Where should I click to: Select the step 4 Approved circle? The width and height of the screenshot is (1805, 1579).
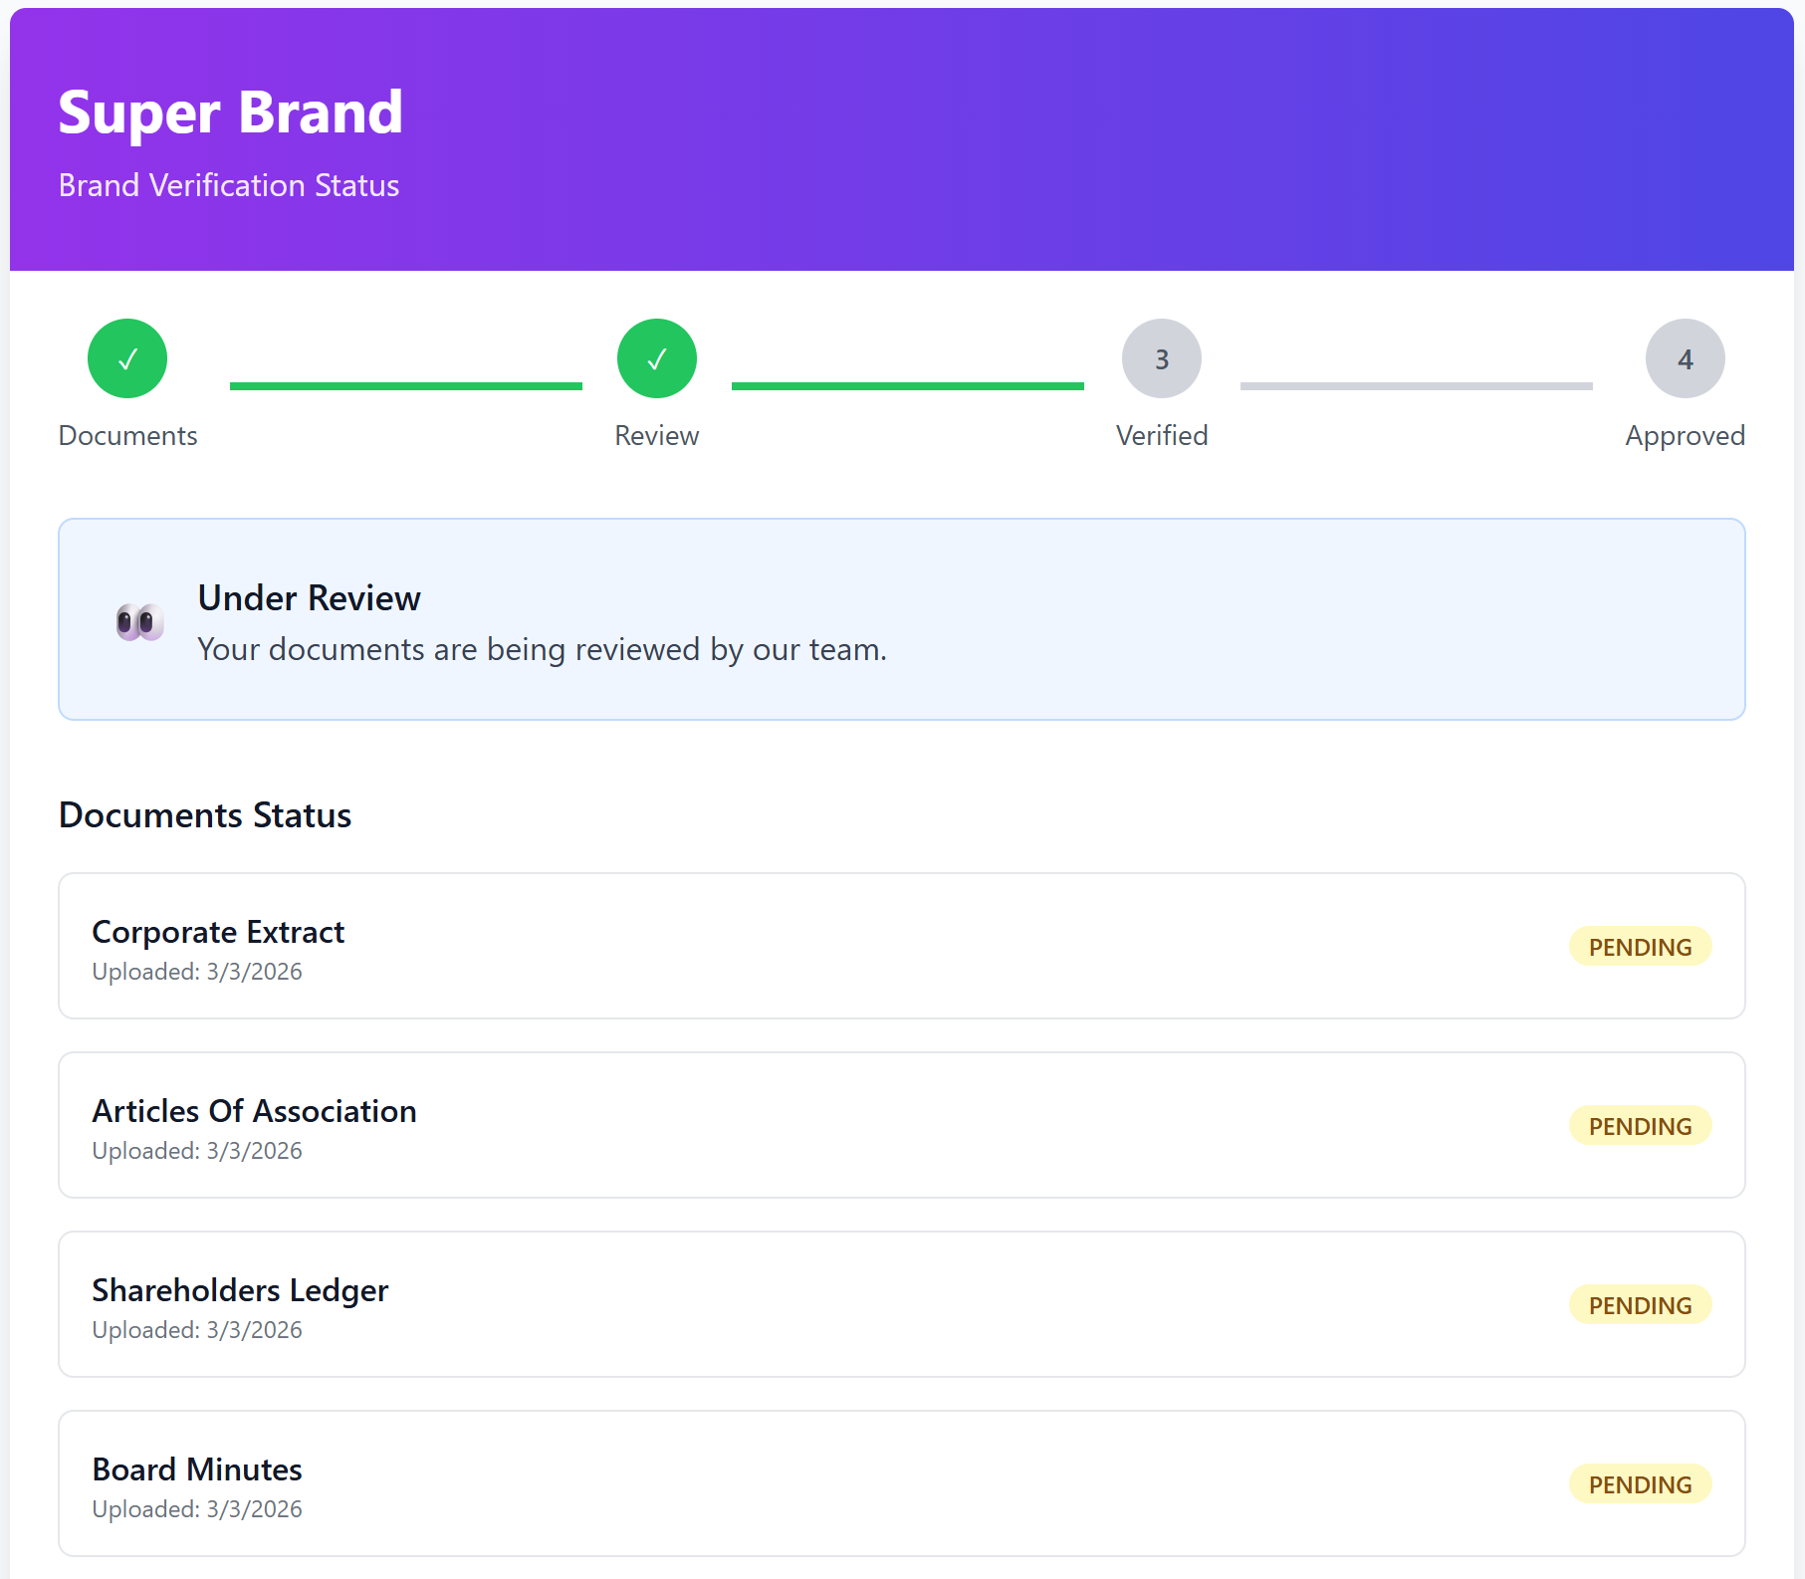(1686, 358)
